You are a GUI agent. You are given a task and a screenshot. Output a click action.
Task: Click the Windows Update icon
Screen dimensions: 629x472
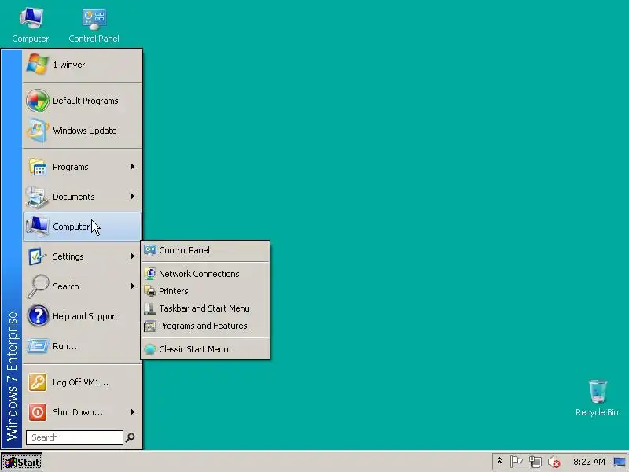[x=38, y=131]
